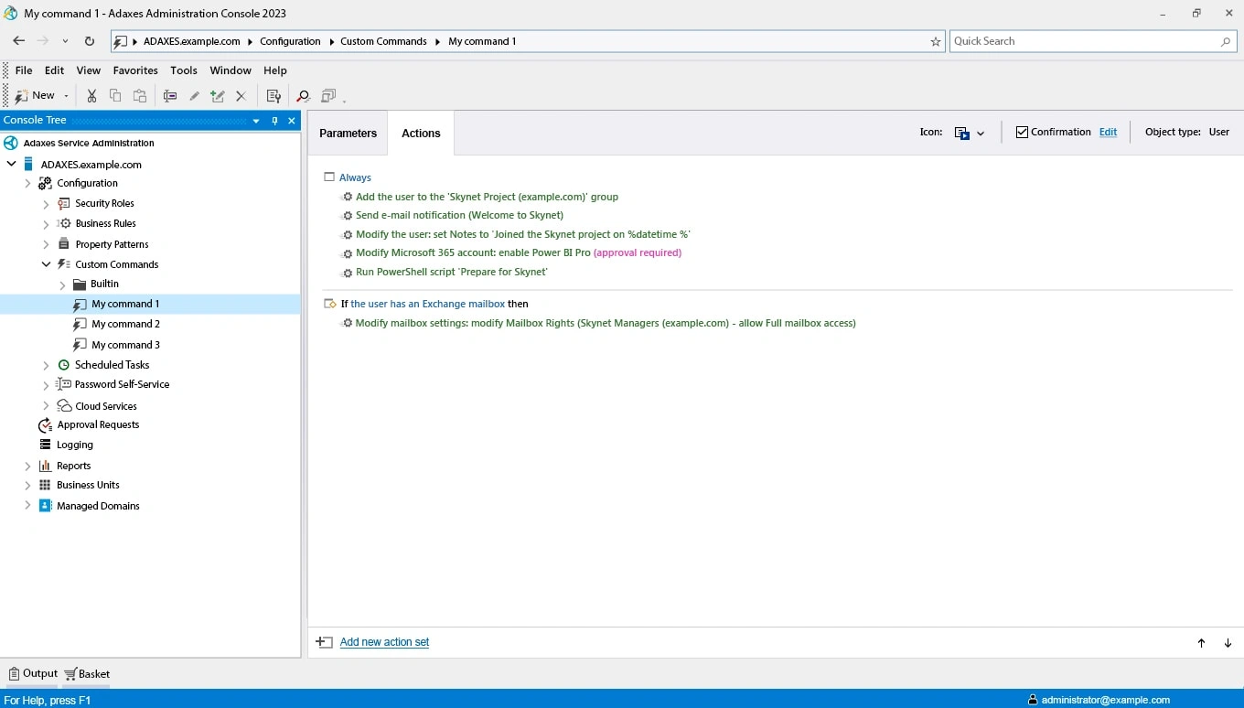This screenshot has height=708, width=1244.
Task: Open the Icon selector dropdown
Action: click(981, 133)
